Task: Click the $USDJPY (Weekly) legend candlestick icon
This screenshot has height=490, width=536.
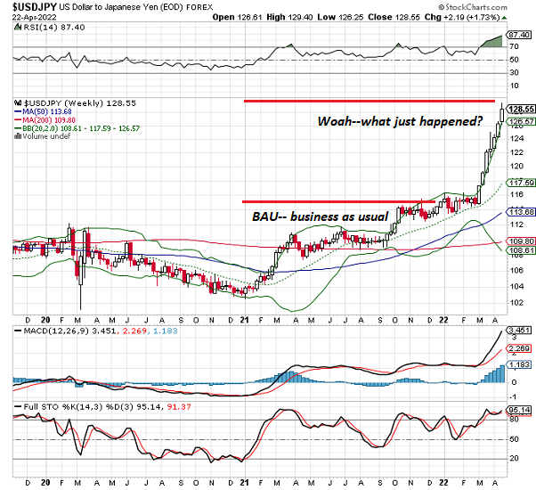Action: (8, 104)
